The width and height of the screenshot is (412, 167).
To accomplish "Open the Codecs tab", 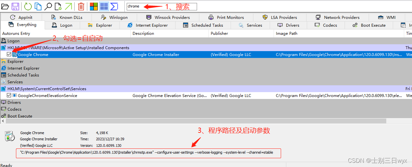I will pyautogui.click(x=326, y=25).
